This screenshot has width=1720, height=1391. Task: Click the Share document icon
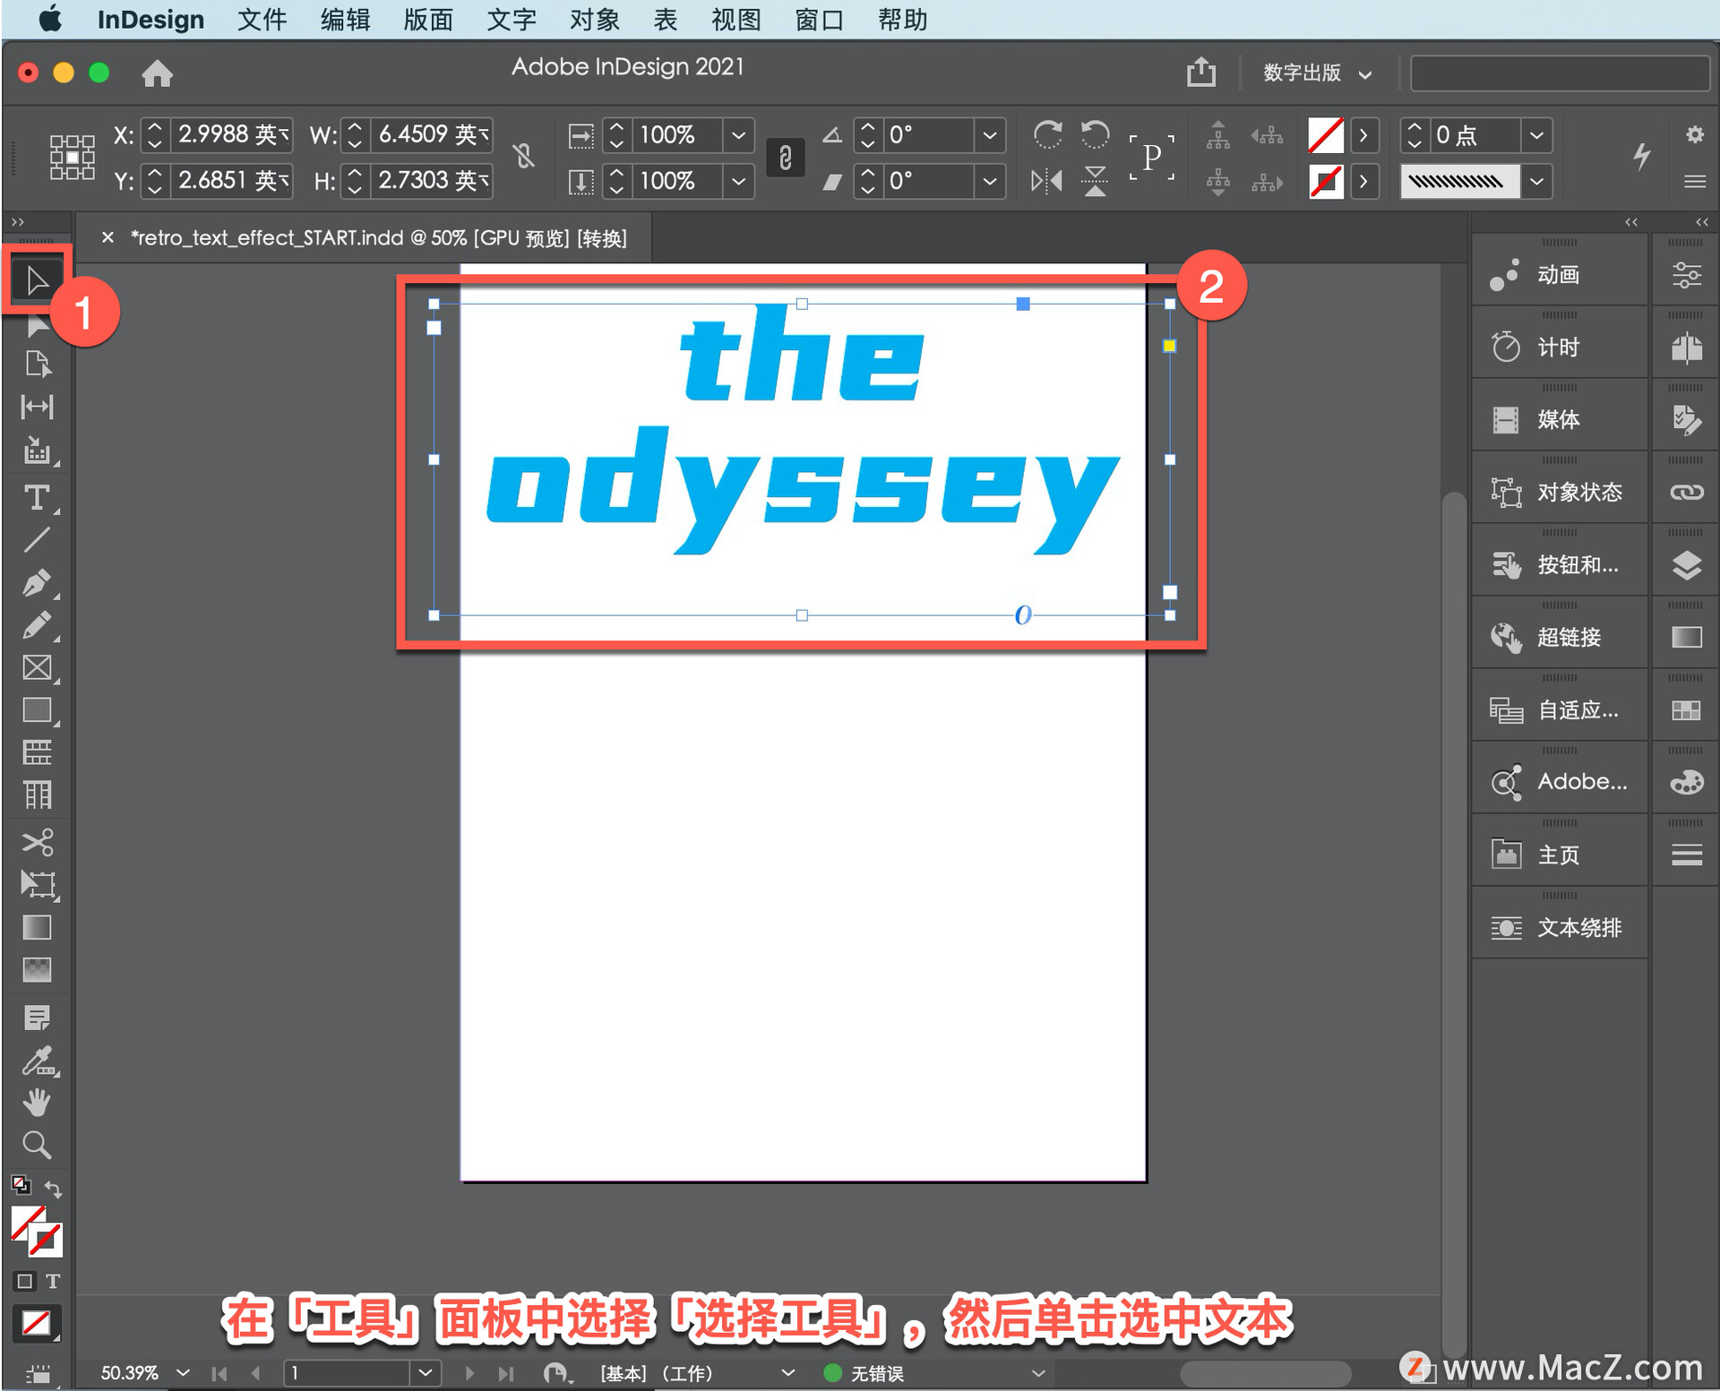1201,72
